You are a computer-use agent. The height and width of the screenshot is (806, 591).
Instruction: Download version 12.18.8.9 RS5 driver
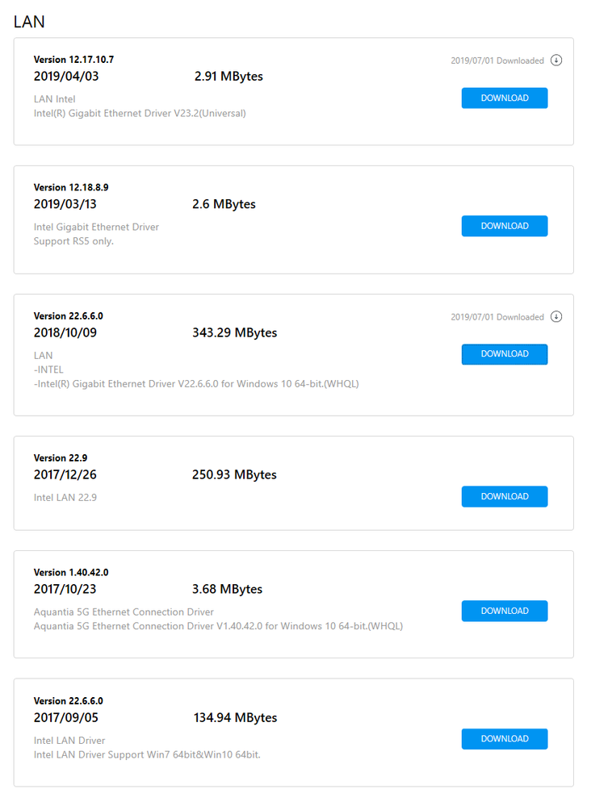click(x=505, y=226)
